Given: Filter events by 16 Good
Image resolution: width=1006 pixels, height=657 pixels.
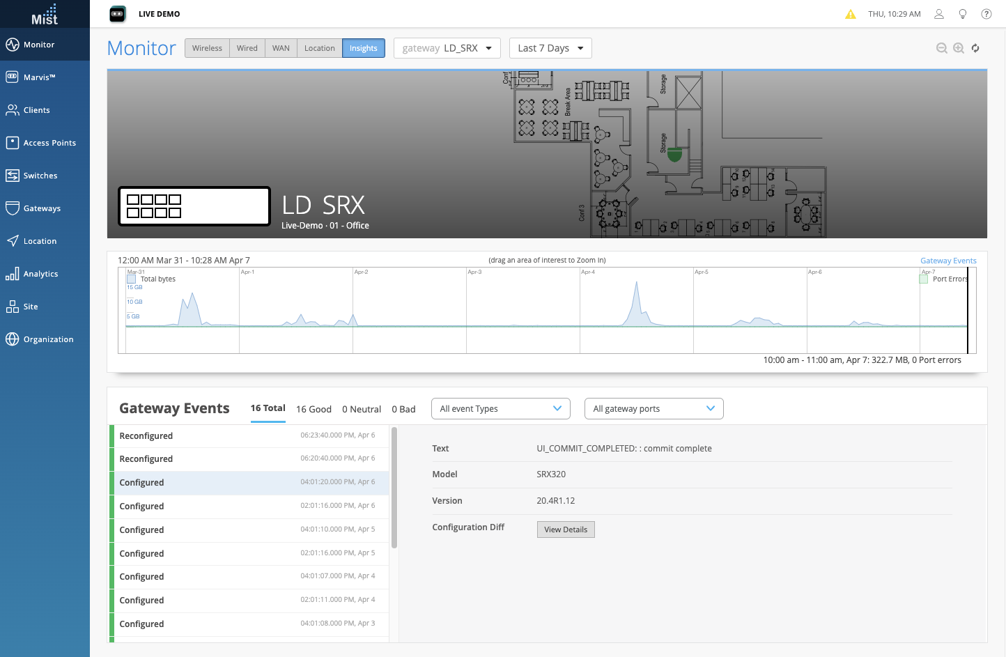Looking at the screenshot, I should point(314,409).
